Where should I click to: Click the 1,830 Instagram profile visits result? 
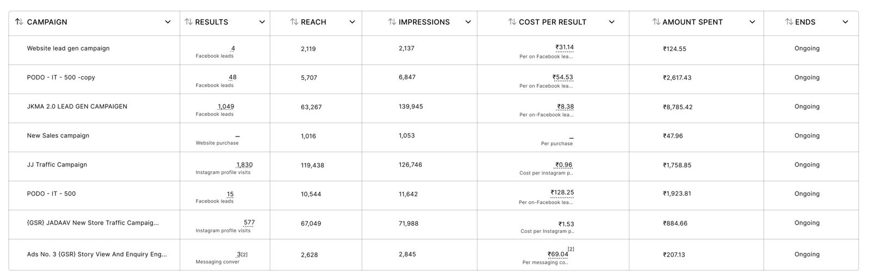[244, 165]
